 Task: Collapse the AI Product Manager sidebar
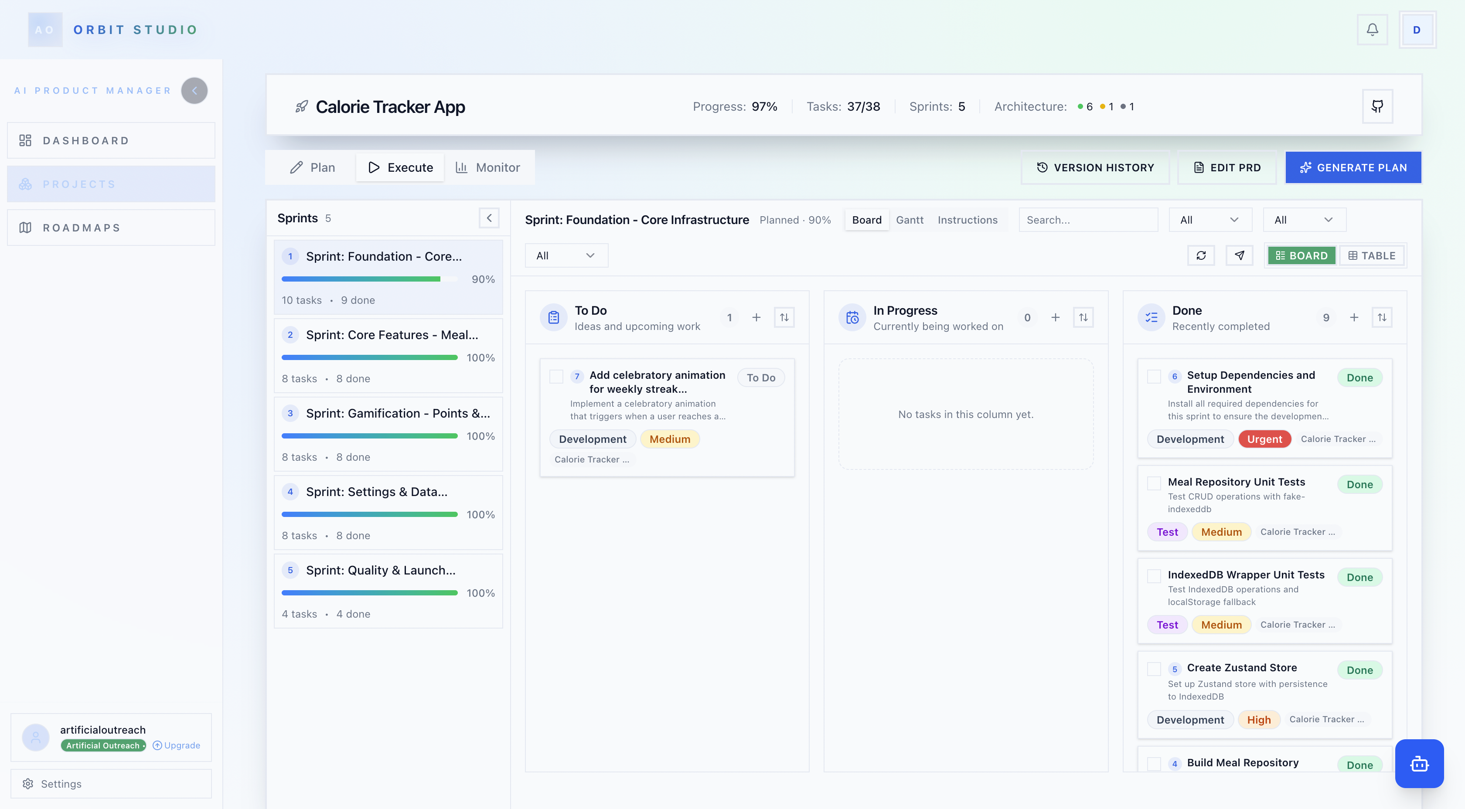(x=194, y=90)
